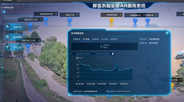Open the 报警信息 tab

click(x=114, y=39)
